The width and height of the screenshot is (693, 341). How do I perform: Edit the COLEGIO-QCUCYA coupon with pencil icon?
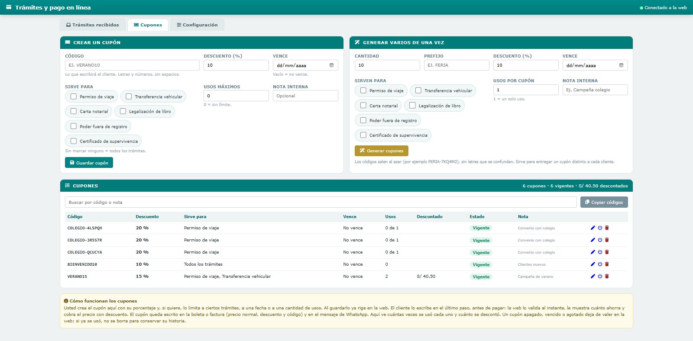[593, 252]
